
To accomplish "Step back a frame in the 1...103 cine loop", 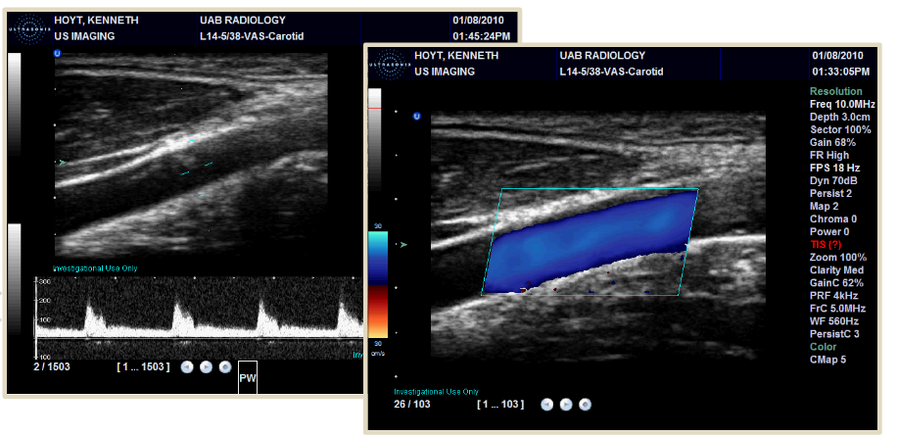I will (x=546, y=405).
